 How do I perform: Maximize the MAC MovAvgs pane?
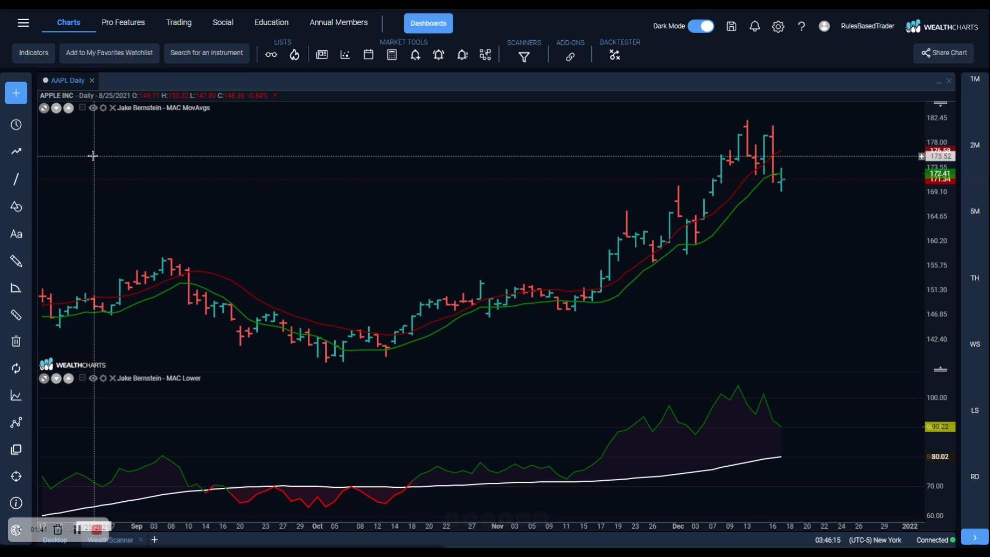pyautogui.click(x=44, y=108)
